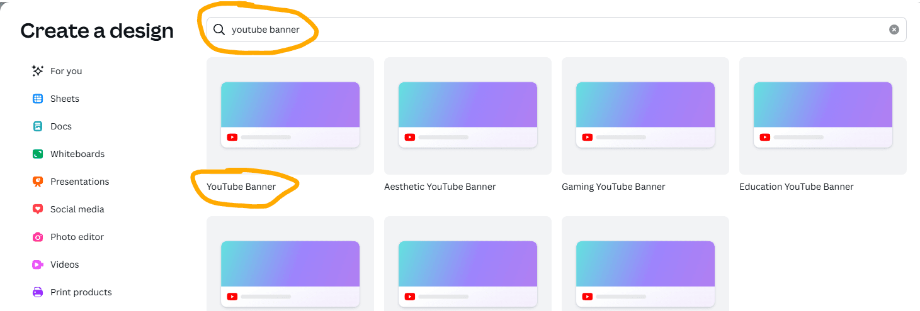Select the Education YouTube Banner thumbnail
920x311 pixels.
coord(823,116)
